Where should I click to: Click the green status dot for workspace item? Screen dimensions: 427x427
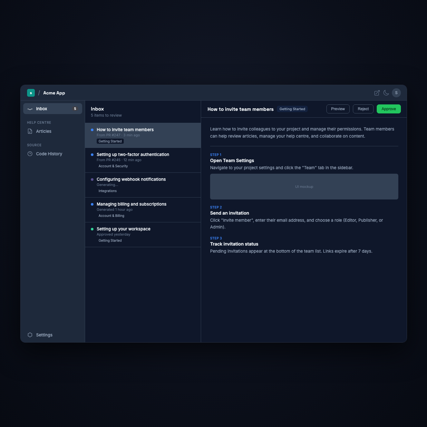point(92,229)
